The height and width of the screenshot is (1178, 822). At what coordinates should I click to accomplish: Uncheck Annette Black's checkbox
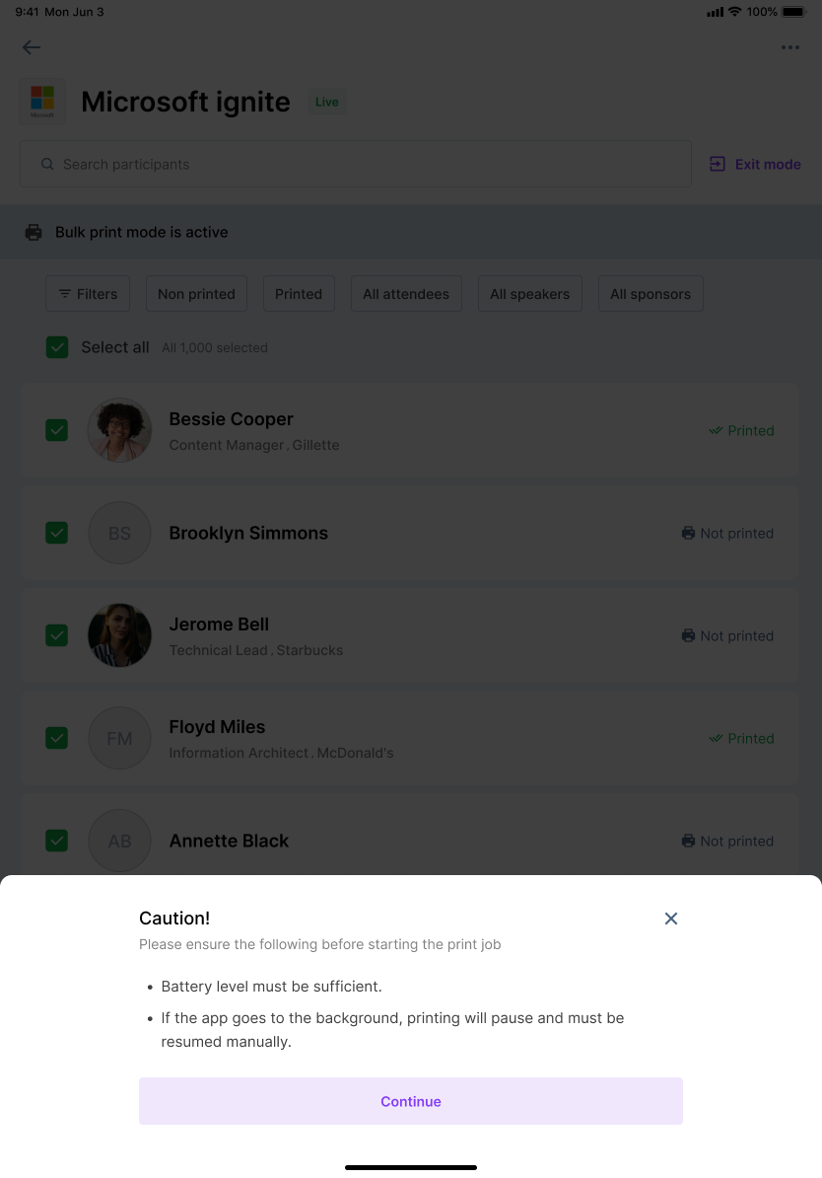click(x=57, y=841)
